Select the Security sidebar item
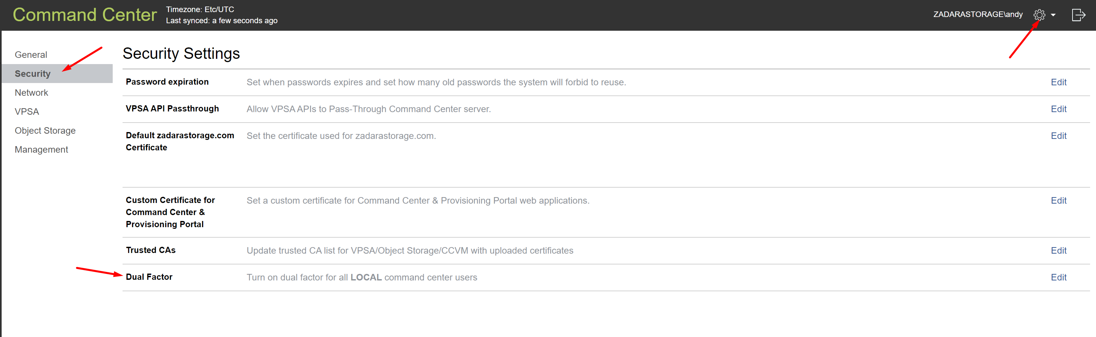Screen dimensions: 1096x337 (x=57, y=74)
